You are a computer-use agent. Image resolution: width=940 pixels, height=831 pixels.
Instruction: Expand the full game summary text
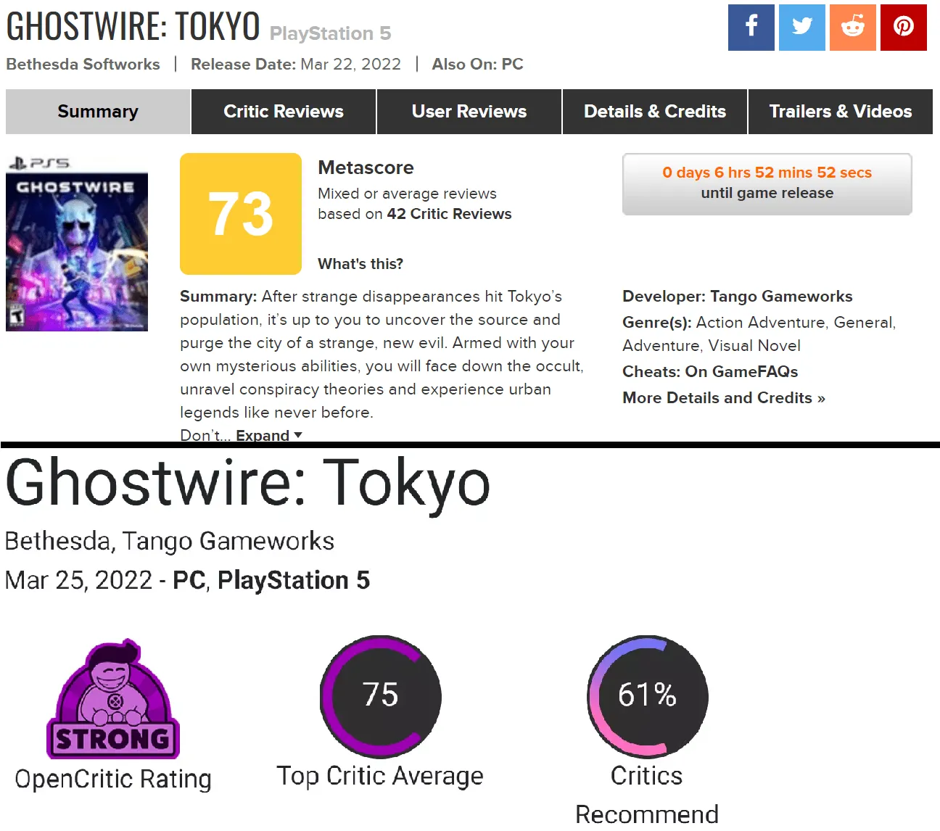269,435
